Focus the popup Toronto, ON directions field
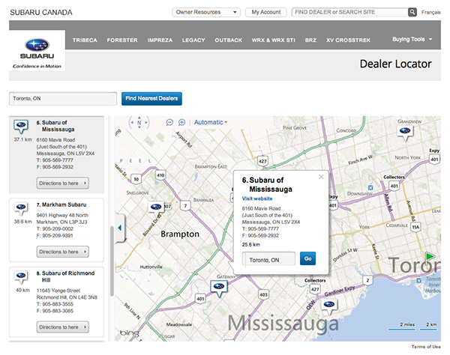This screenshot has height=355, width=450. click(269, 258)
